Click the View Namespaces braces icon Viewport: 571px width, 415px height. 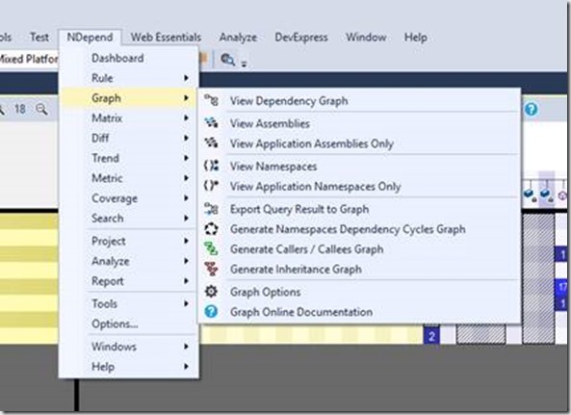click(x=211, y=166)
